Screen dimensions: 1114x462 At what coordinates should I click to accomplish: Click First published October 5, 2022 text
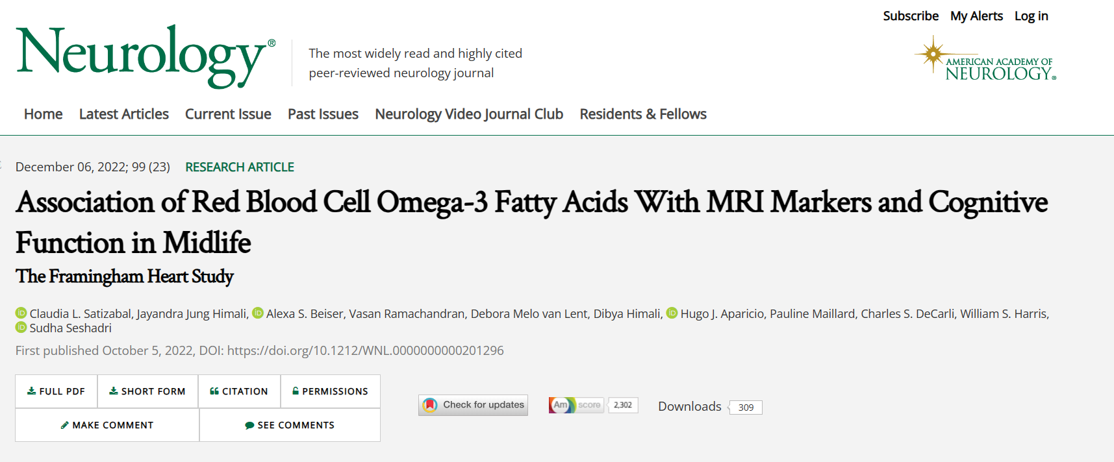[104, 350]
